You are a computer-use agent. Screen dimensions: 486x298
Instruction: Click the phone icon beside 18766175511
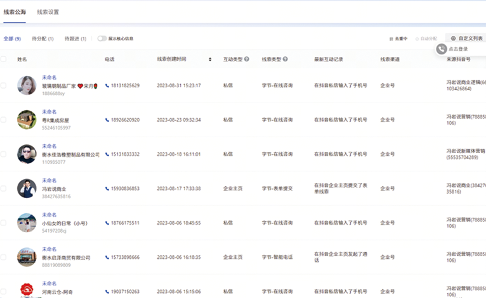pyautogui.click(x=107, y=223)
